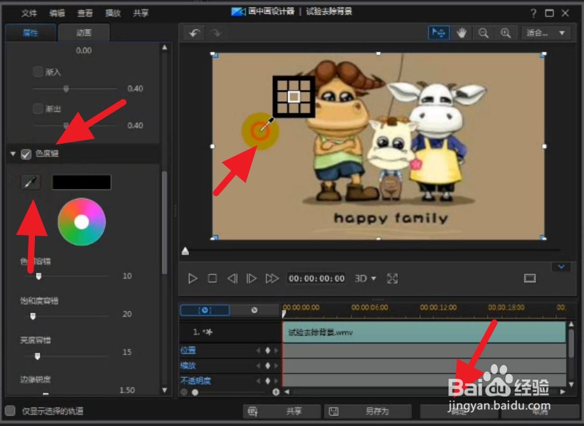Viewport: 584px width, 426px height.
Task: Step to next frame
Action: (252, 278)
